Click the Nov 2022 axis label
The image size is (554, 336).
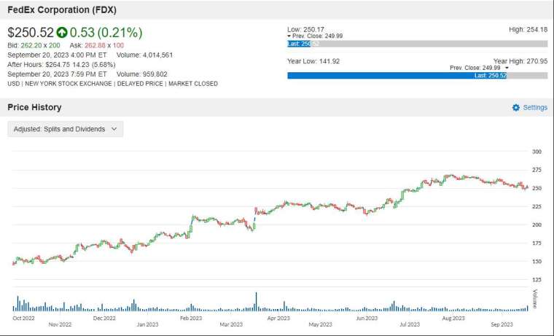point(60,324)
